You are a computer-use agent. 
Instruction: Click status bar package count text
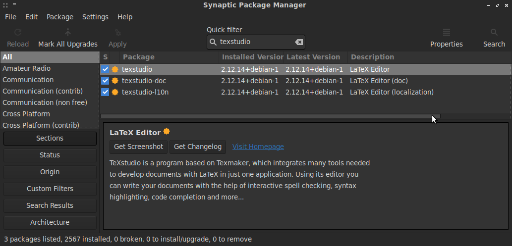[x=128, y=239]
